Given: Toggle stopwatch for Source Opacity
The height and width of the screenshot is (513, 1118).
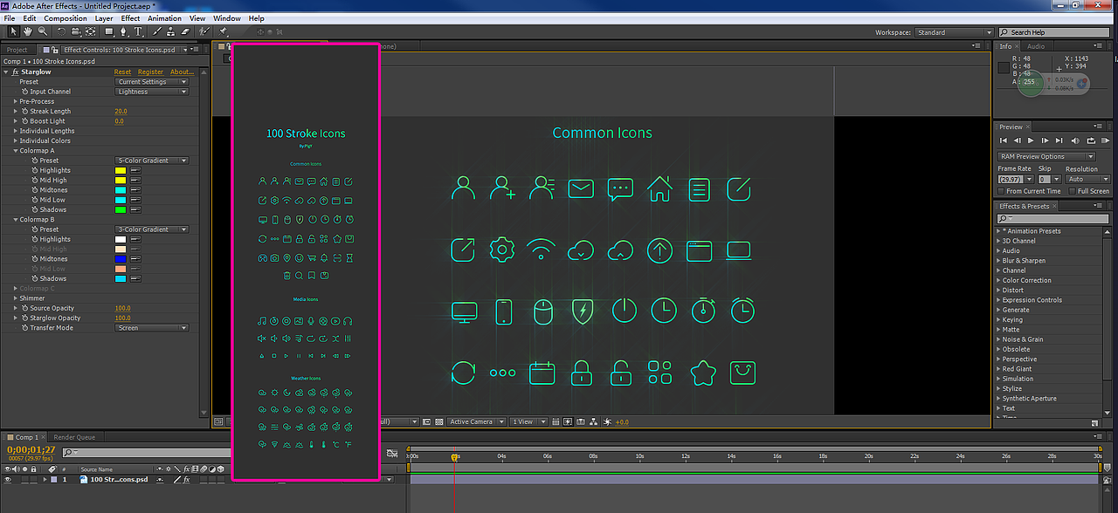Looking at the screenshot, I should [24, 308].
